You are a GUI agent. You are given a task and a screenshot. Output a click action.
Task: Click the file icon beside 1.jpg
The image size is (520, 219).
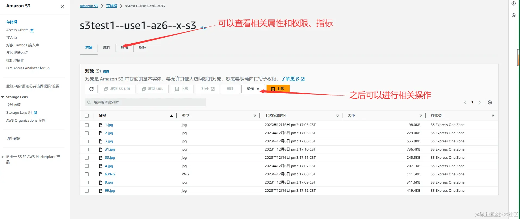[x=101, y=125]
